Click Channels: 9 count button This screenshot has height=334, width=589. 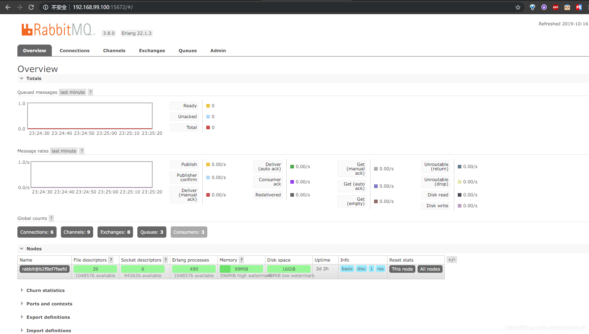click(x=77, y=232)
